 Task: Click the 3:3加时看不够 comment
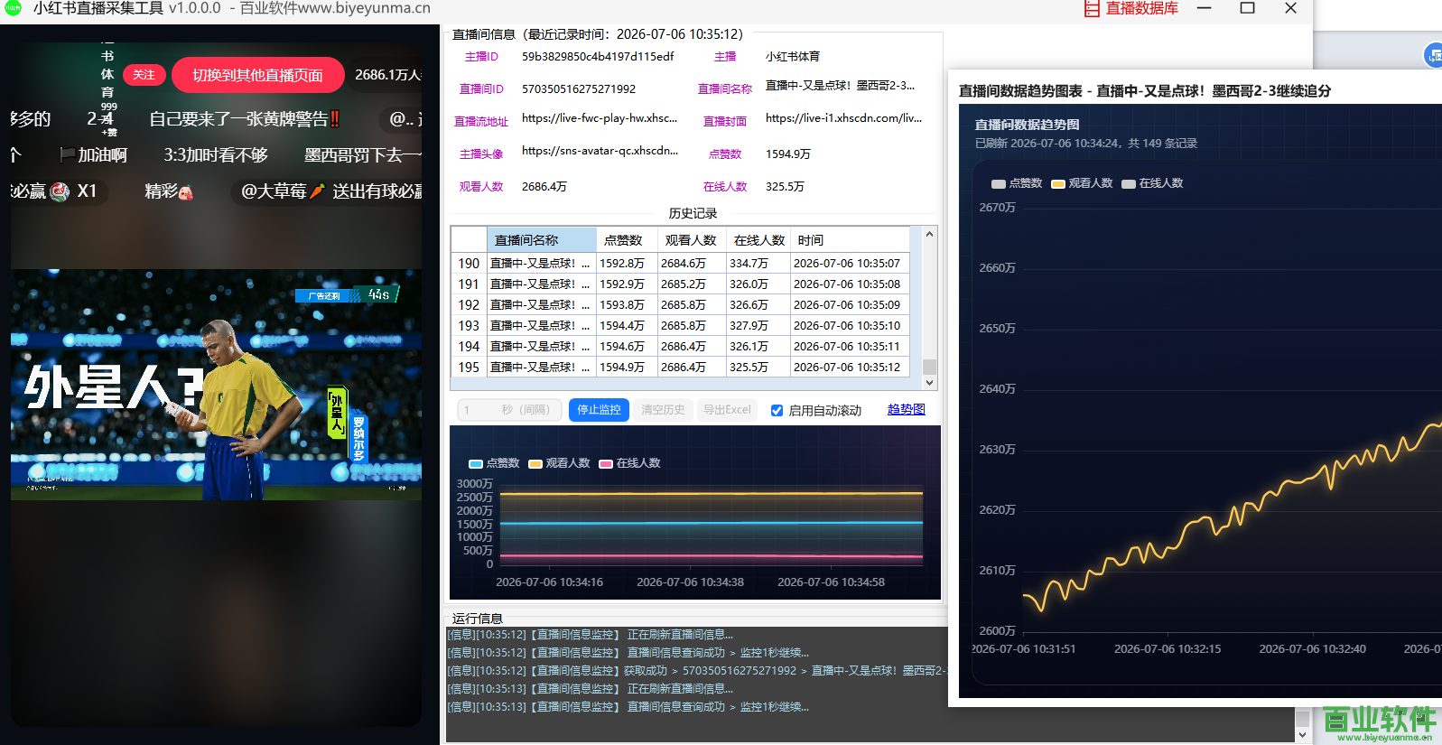click(x=216, y=155)
